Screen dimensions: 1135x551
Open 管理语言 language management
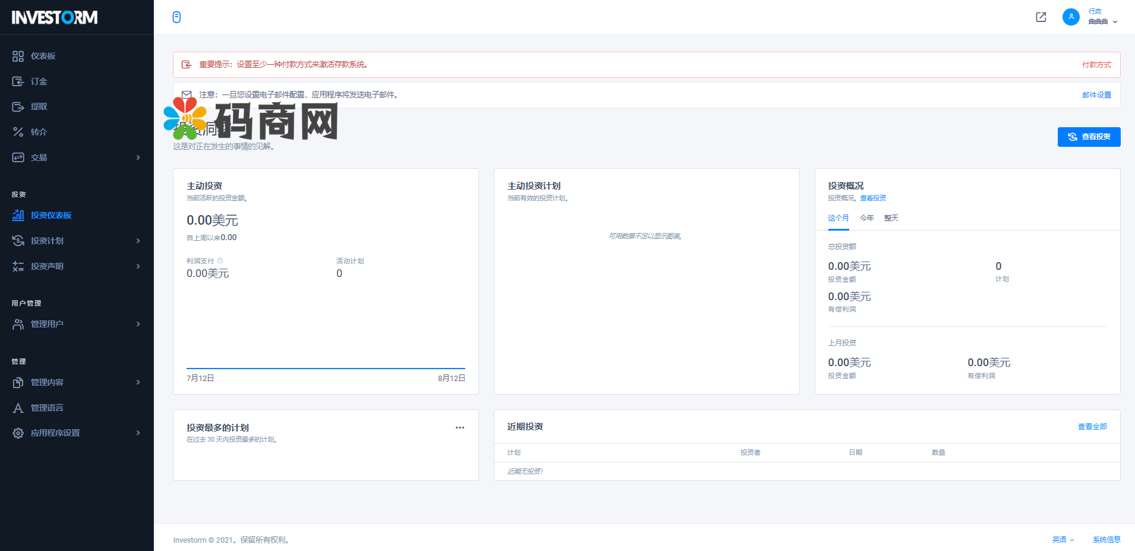47,408
